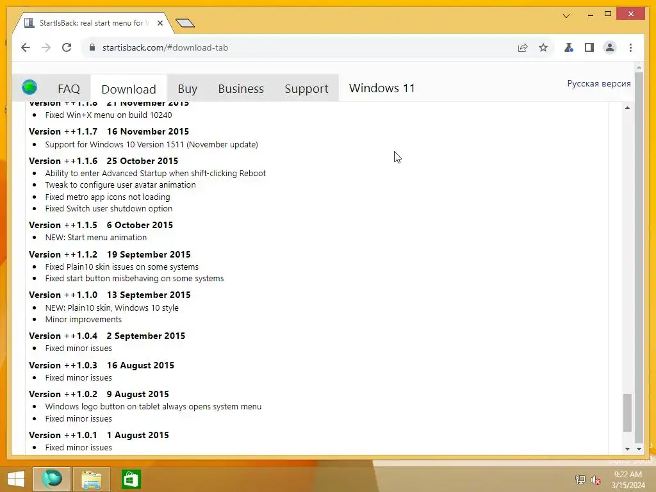
Task: Click "Fixed Plain10 skin issues" line
Action: click(x=122, y=266)
